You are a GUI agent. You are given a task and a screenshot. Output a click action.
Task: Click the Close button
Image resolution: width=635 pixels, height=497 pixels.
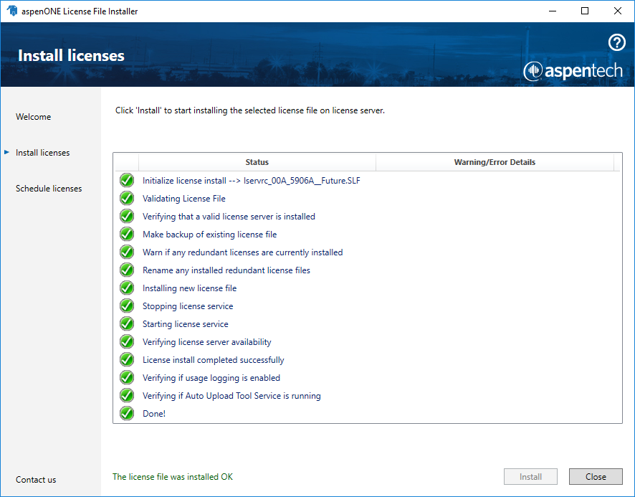click(x=596, y=476)
